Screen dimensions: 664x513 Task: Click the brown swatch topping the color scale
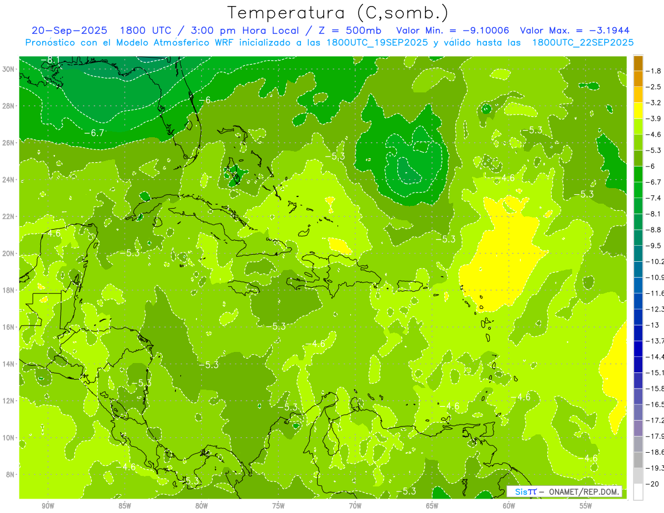coord(638,63)
